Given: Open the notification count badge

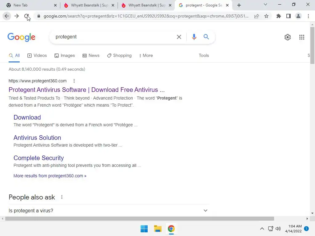Looking at the screenshot, I should pos(306,229).
